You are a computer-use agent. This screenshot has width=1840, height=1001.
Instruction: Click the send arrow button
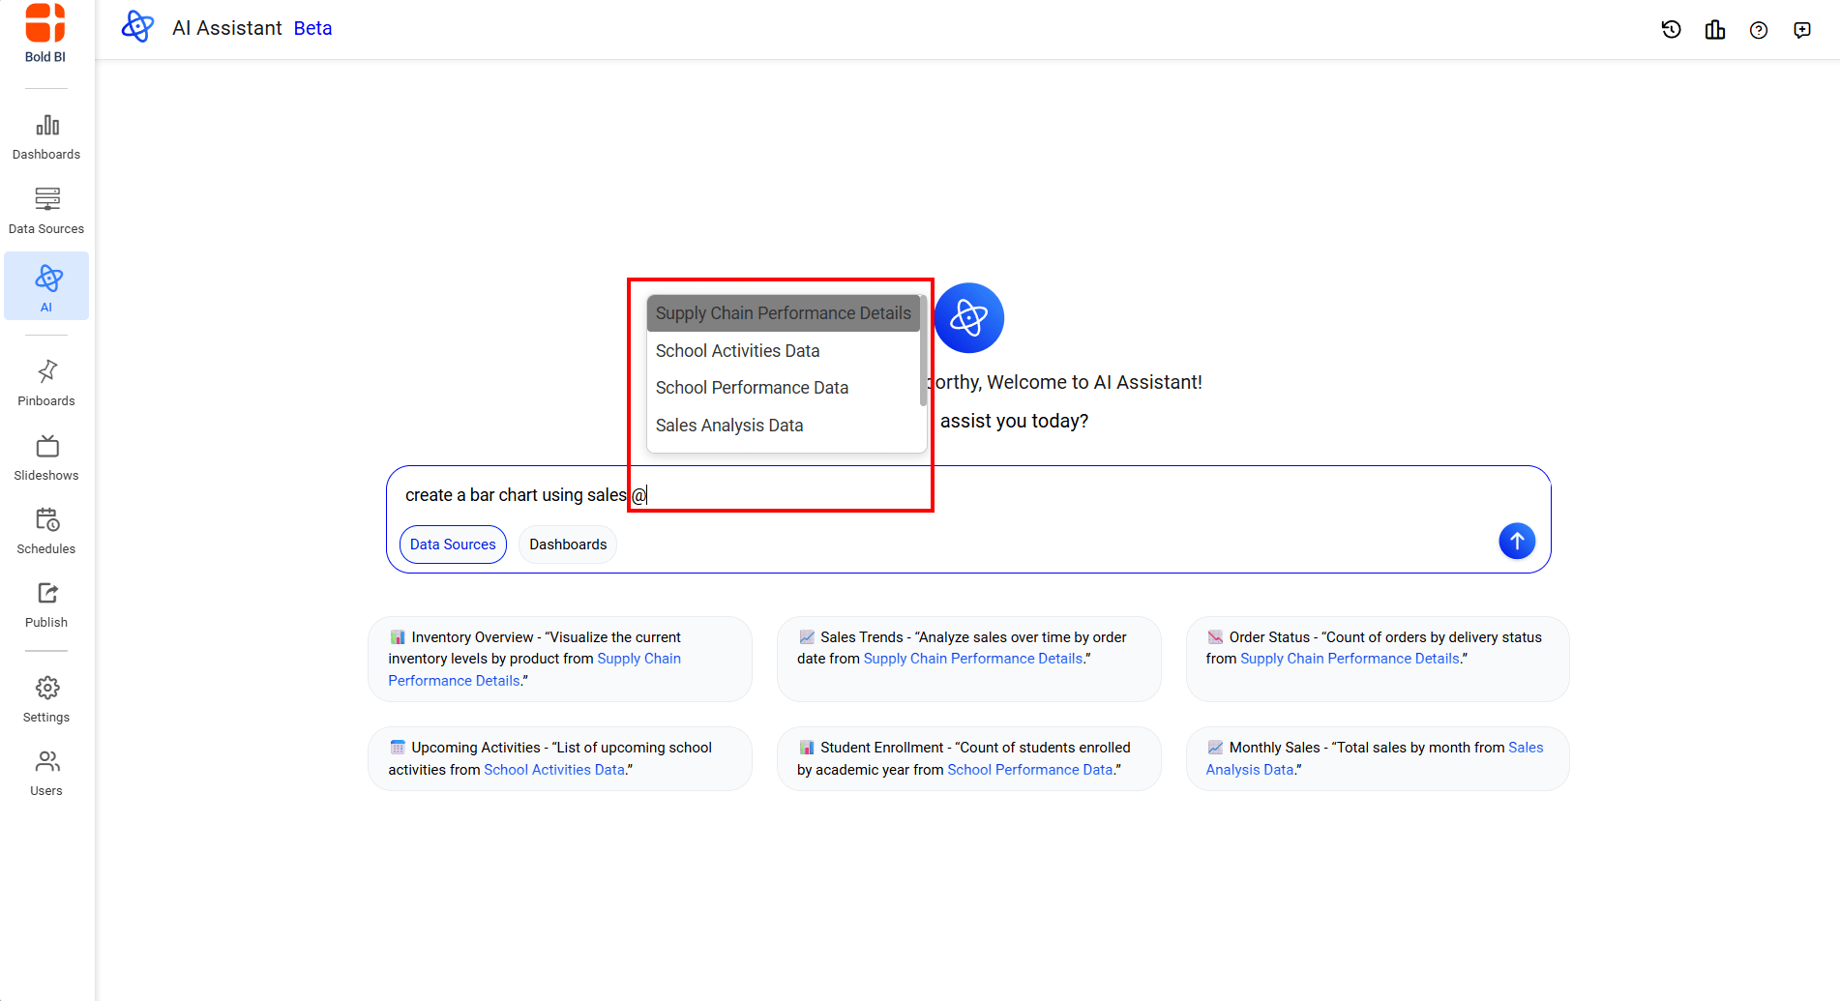click(1516, 541)
